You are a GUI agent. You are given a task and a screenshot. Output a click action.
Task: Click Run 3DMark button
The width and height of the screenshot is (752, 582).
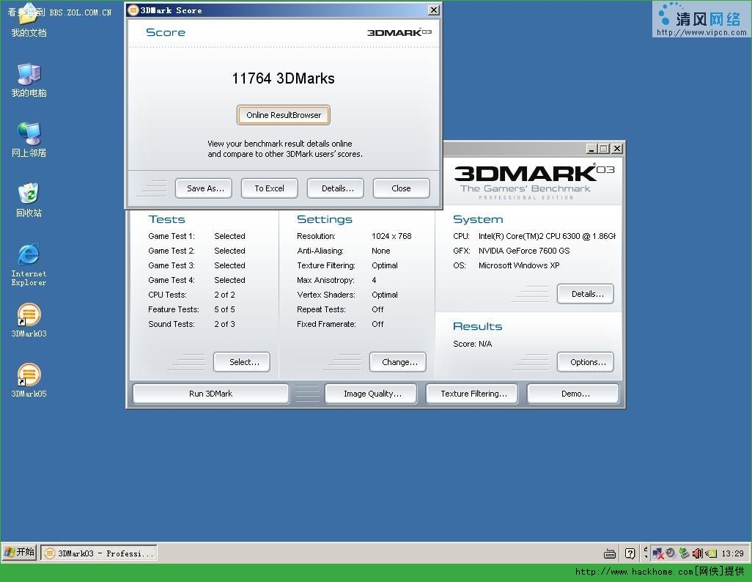[x=211, y=394]
